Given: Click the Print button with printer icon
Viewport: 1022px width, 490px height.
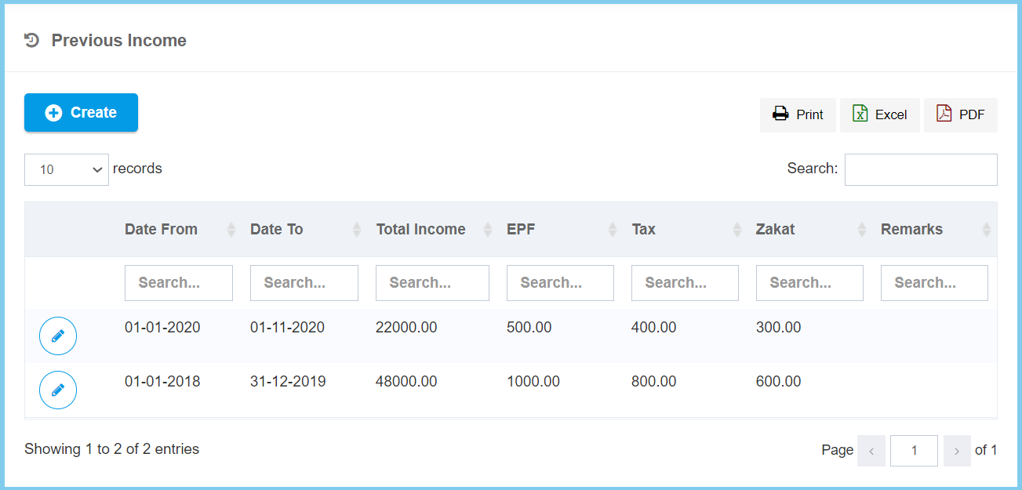Looking at the screenshot, I should click(798, 114).
